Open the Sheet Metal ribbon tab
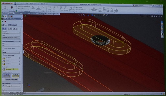Screen dimensions: 166x96 coord(25,13)
